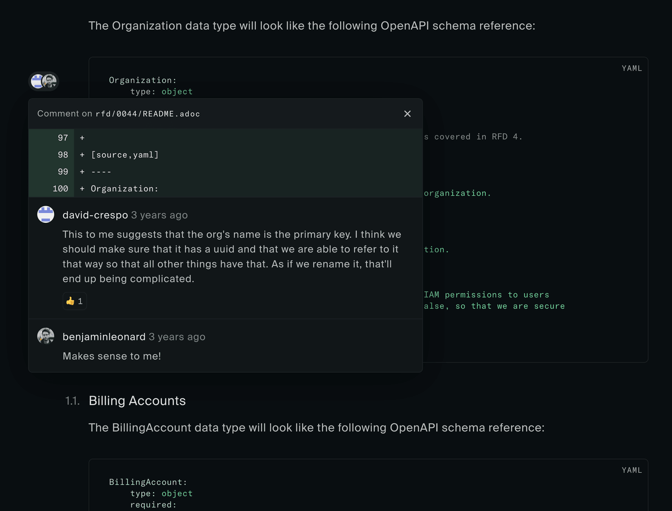Click the reaction count next to thumbs up
This screenshot has height=511, width=672.
(79, 301)
